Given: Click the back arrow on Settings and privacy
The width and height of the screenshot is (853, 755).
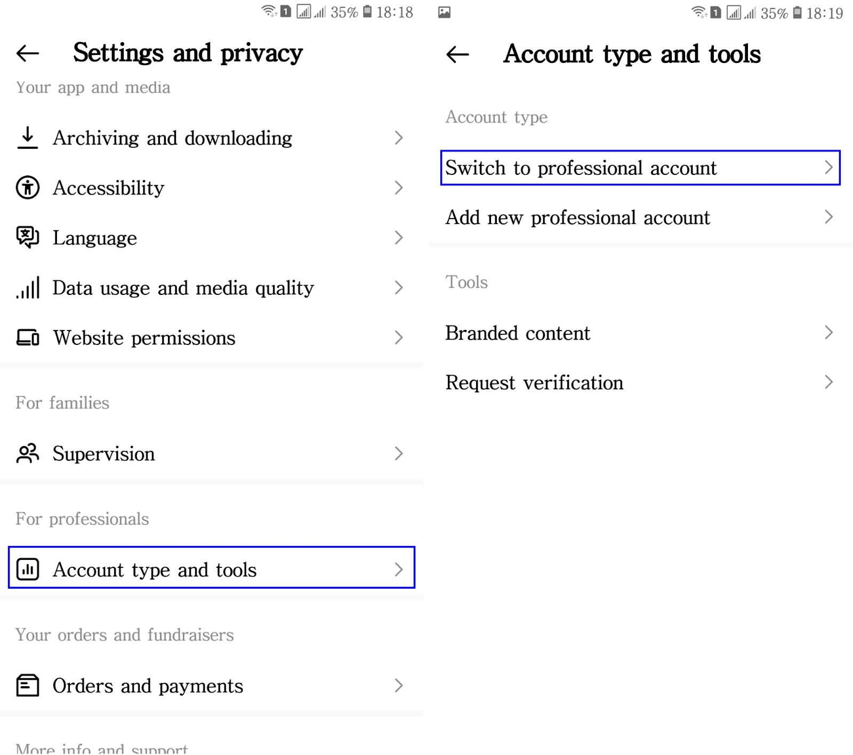Looking at the screenshot, I should click(x=27, y=53).
